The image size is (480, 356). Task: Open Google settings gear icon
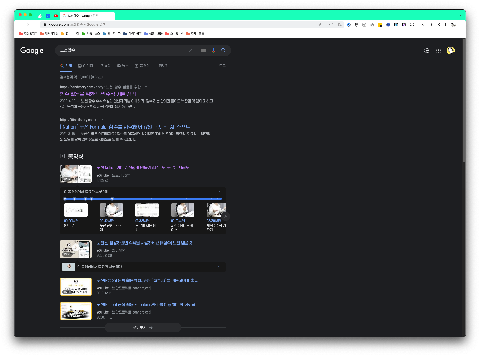tap(427, 51)
